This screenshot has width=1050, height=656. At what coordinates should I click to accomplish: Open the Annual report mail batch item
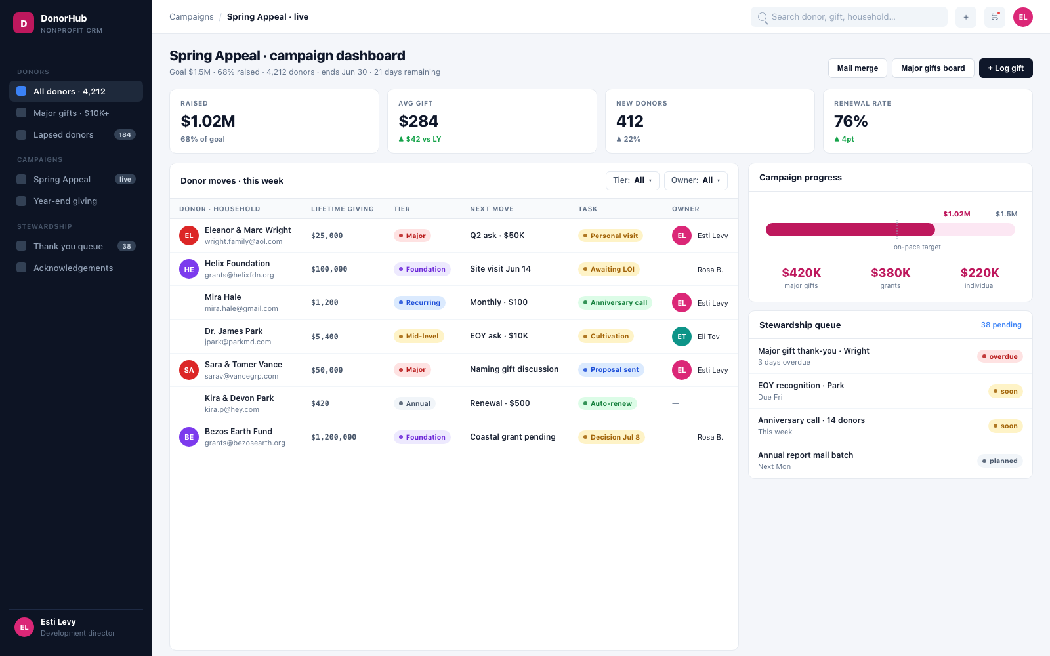(x=891, y=461)
